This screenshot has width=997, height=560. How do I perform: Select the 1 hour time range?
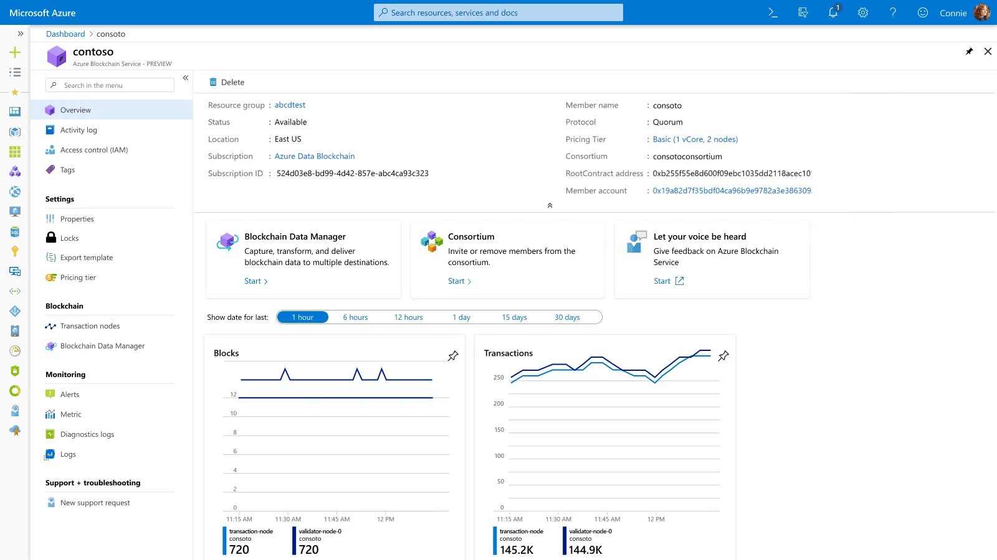[x=302, y=317]
